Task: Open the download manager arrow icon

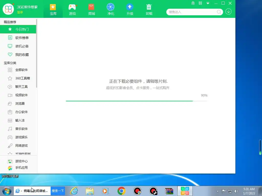Action: 228,12
